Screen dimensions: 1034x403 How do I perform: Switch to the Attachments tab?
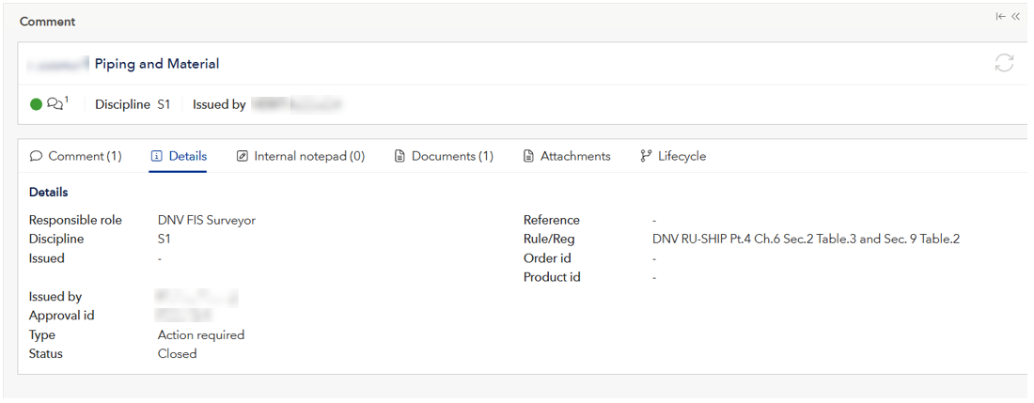(x=575, y=156)
